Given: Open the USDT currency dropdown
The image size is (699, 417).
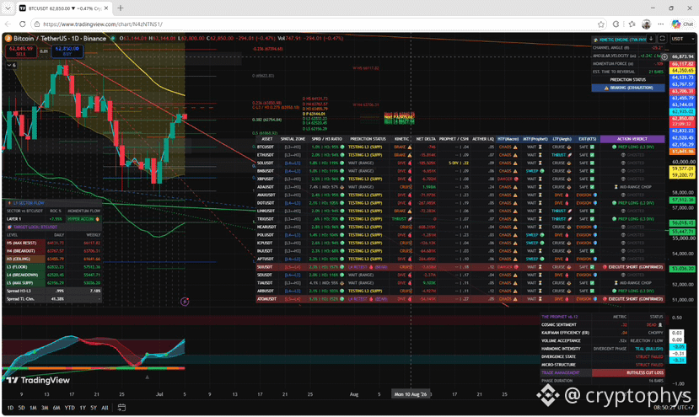Looking at the screenshot, I should [683, 39].
